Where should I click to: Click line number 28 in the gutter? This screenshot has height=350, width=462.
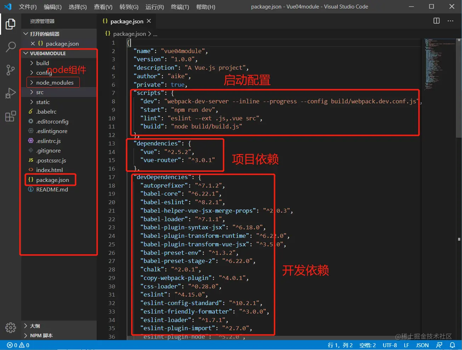112,269
